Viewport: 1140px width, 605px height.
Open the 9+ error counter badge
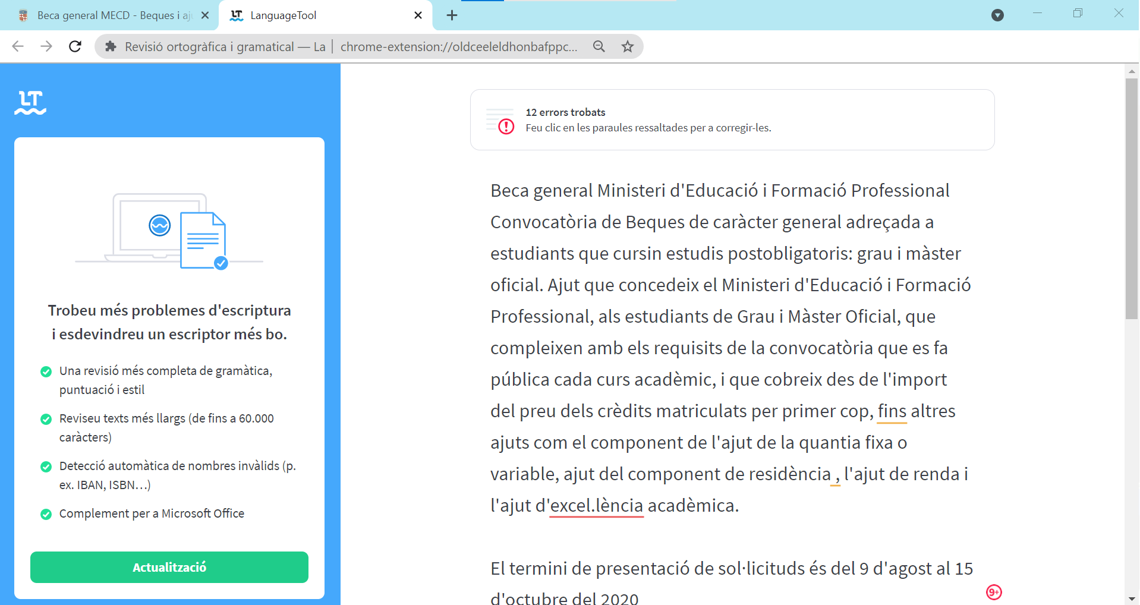[x=994, y=592]
